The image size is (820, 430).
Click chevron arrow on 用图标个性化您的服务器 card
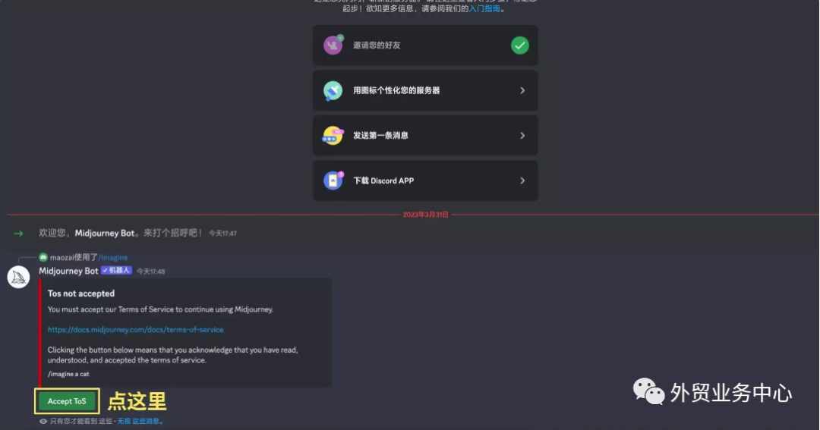[522, 90]
